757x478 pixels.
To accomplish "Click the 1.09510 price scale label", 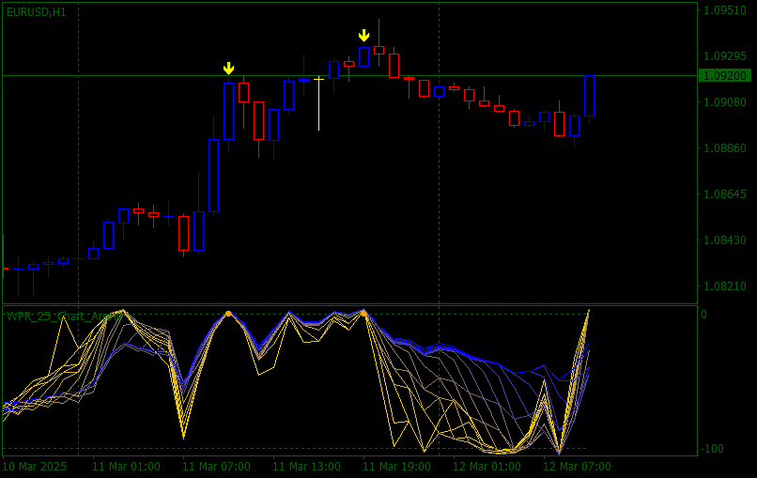I will (x=725, y=10).
